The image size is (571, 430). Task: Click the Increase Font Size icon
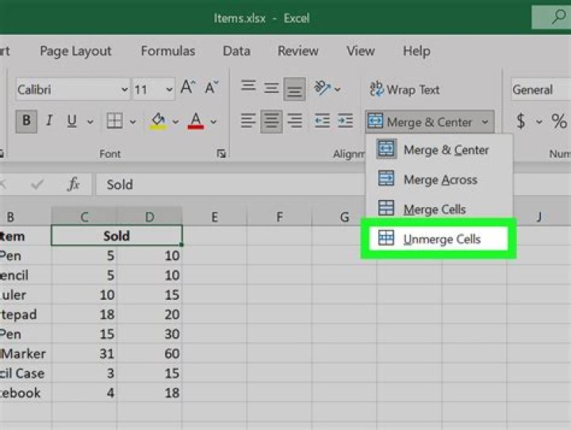coord(189,89)
